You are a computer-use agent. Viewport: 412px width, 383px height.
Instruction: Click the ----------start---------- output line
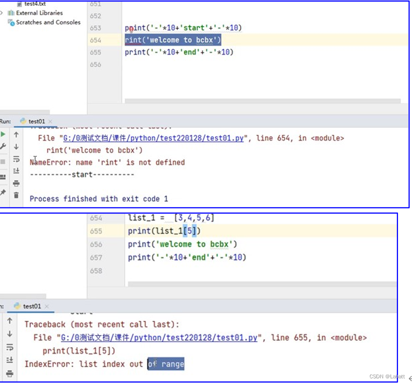(x=82, y=174)
